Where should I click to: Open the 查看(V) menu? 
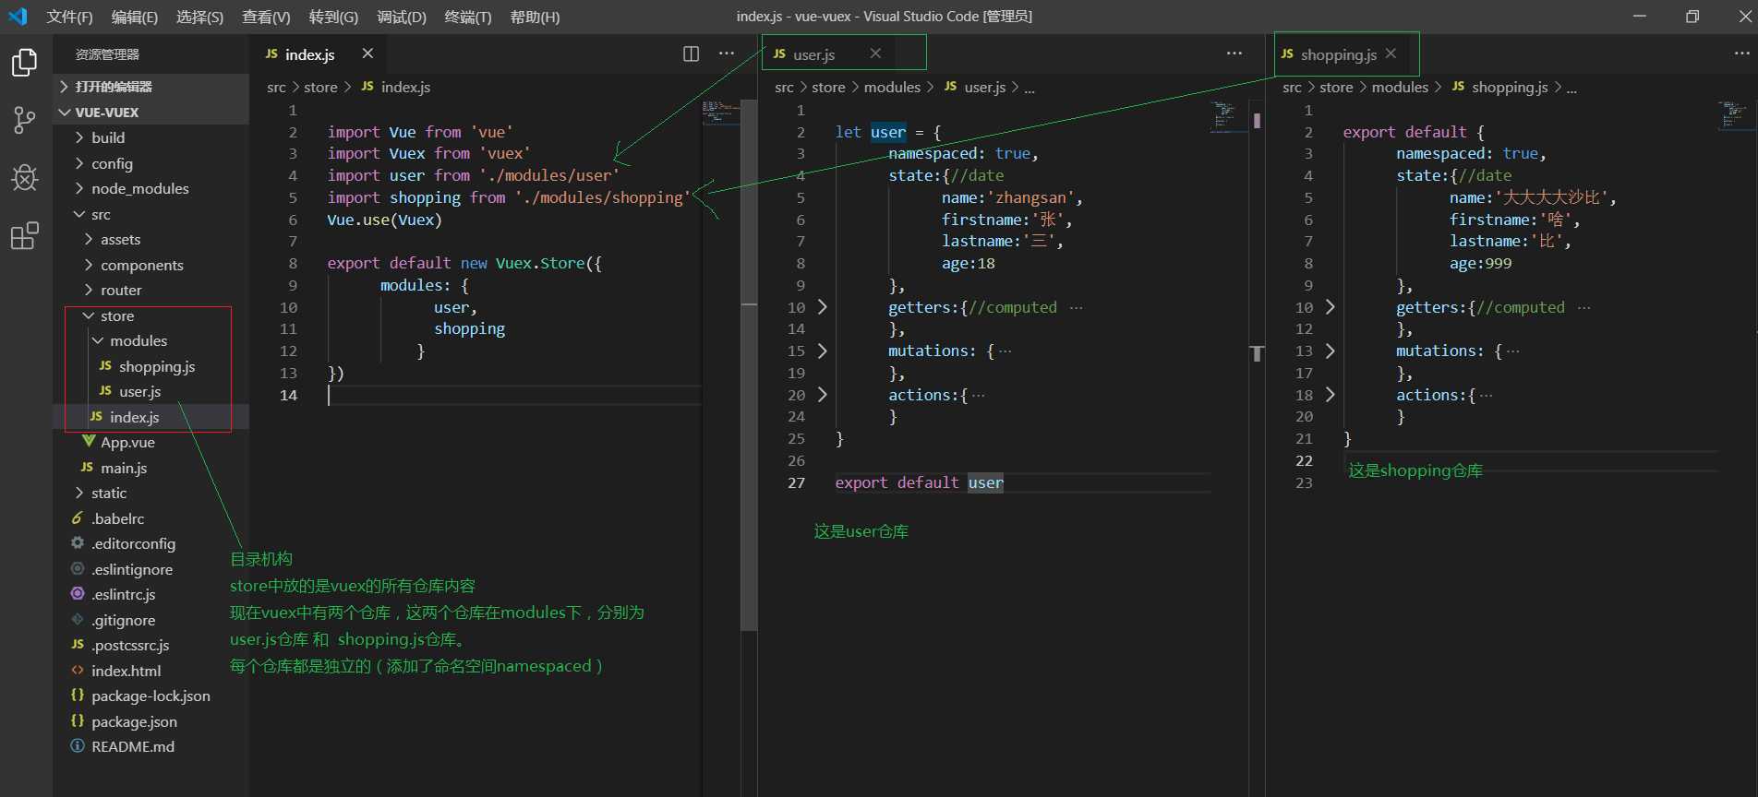pyautogui.click(x=266, y=17)
